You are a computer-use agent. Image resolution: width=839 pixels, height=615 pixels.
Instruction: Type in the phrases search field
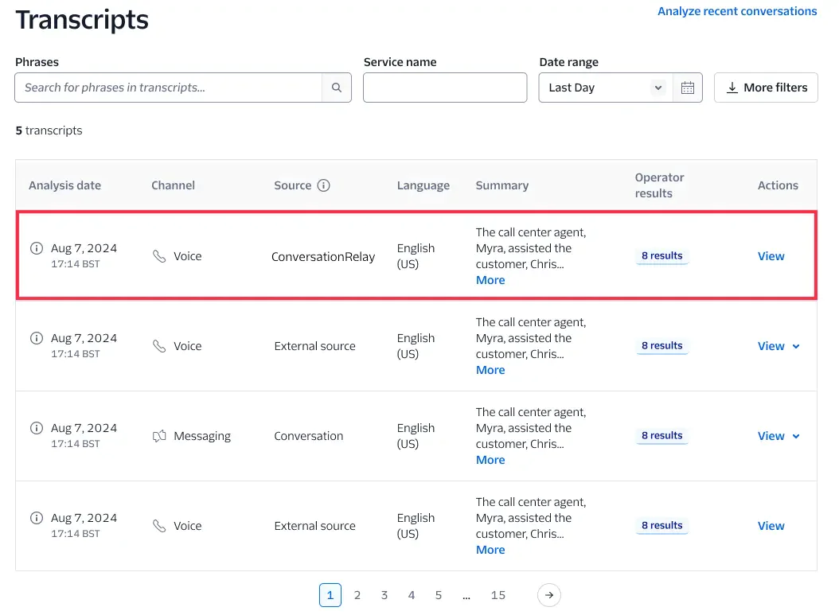(168, 88)
